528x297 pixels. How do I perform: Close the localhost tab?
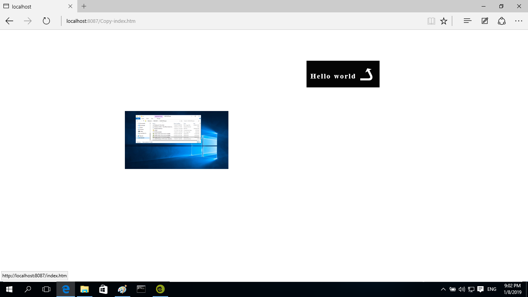click(x=70, y=7)
